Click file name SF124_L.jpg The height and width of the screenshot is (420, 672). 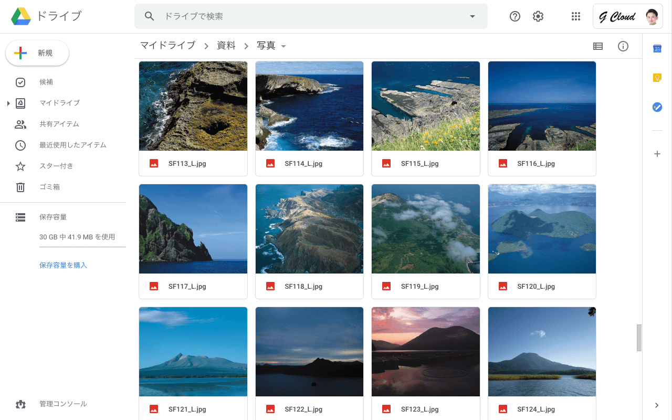(x=536, y=409)
